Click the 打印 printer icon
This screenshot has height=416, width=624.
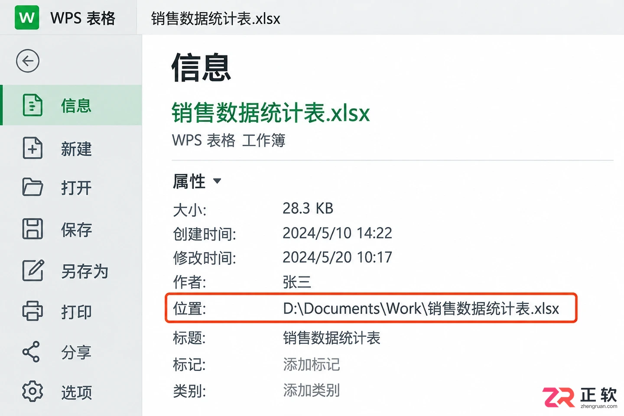pos(32,311)
